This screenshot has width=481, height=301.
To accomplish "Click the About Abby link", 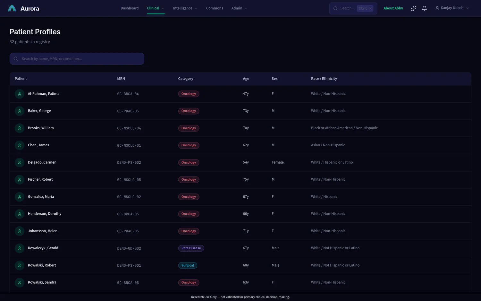I will 393,8.
